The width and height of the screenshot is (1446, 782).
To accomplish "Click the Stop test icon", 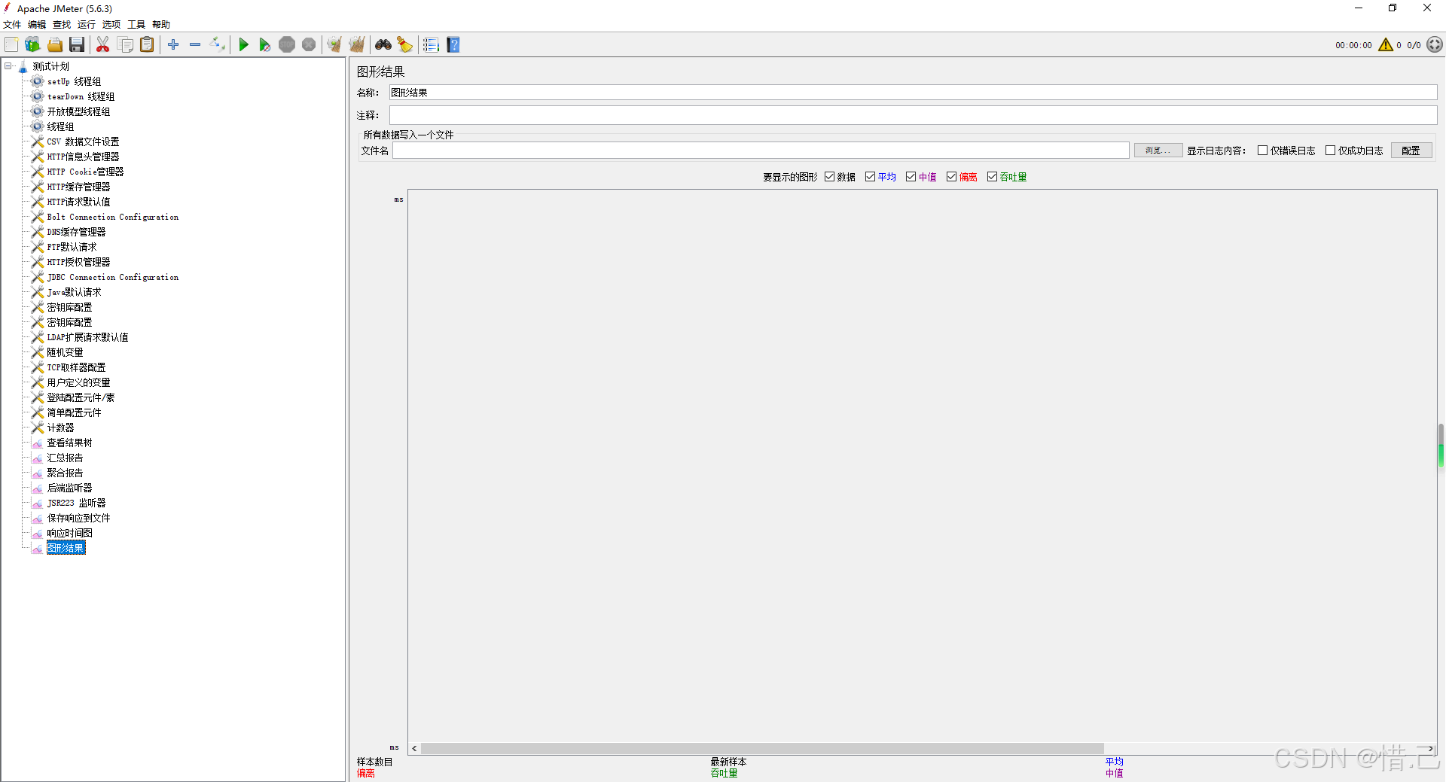I will [x=287, y=45].
